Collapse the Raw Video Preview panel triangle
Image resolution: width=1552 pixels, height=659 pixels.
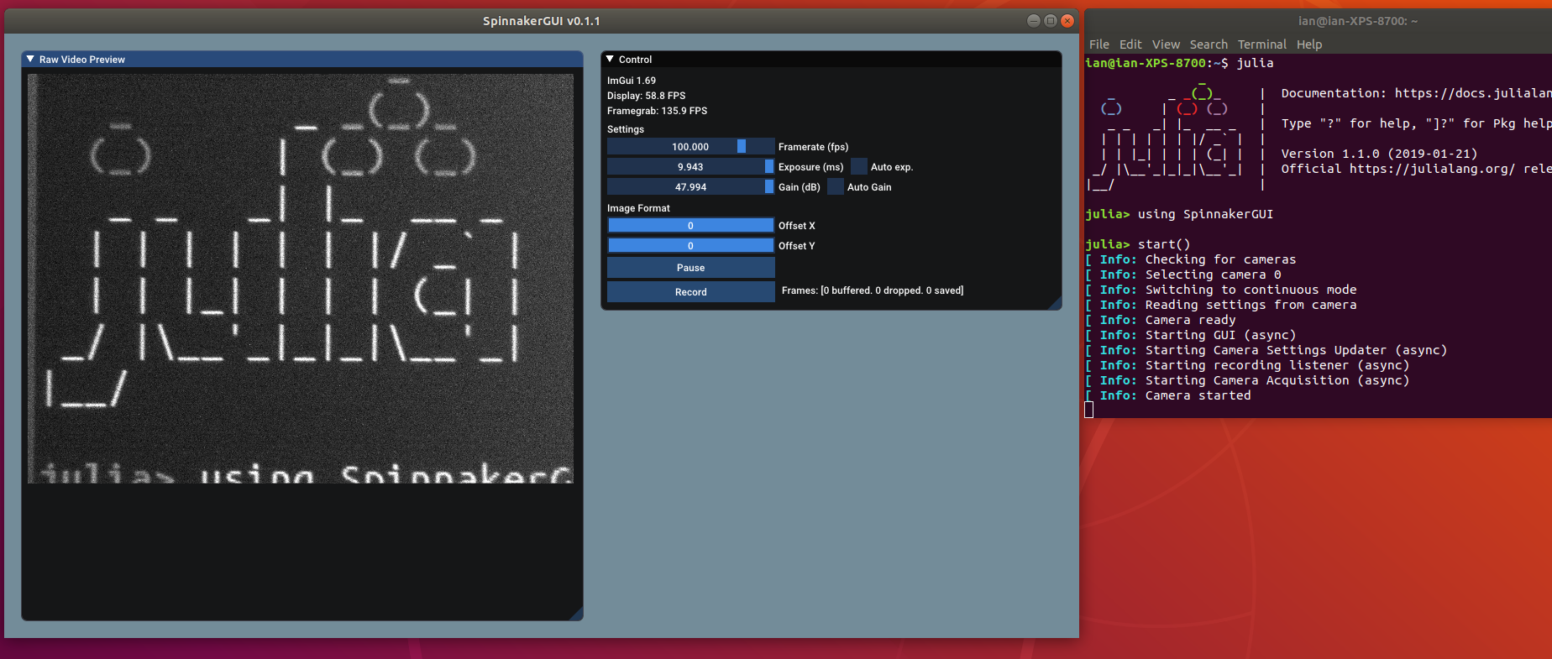coord(30,60)
